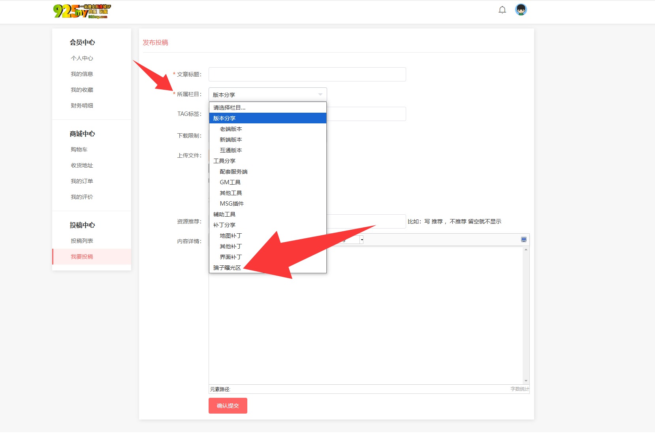Go to 个人中心 in the sidebar
The height and width of the screenshot is (448, 655).
(x=82, y=58)
